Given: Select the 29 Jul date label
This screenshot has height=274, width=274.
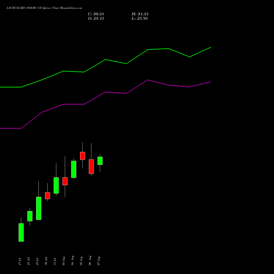Looking at the screenshot, I should pyautogui.click(x=37, y=261).
